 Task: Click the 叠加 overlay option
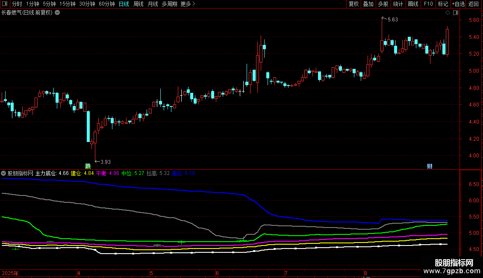[368, 4]
